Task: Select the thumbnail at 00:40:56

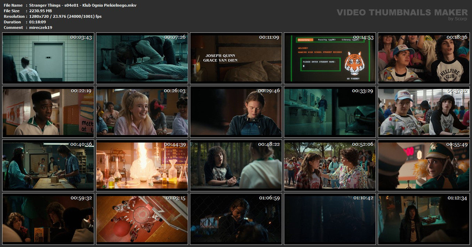Action: pos(48,166)
